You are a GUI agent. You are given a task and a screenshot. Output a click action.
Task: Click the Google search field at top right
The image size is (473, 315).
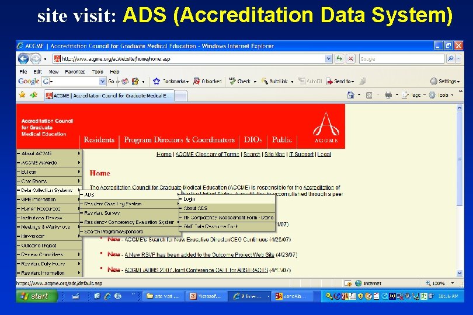click(402, 59)
